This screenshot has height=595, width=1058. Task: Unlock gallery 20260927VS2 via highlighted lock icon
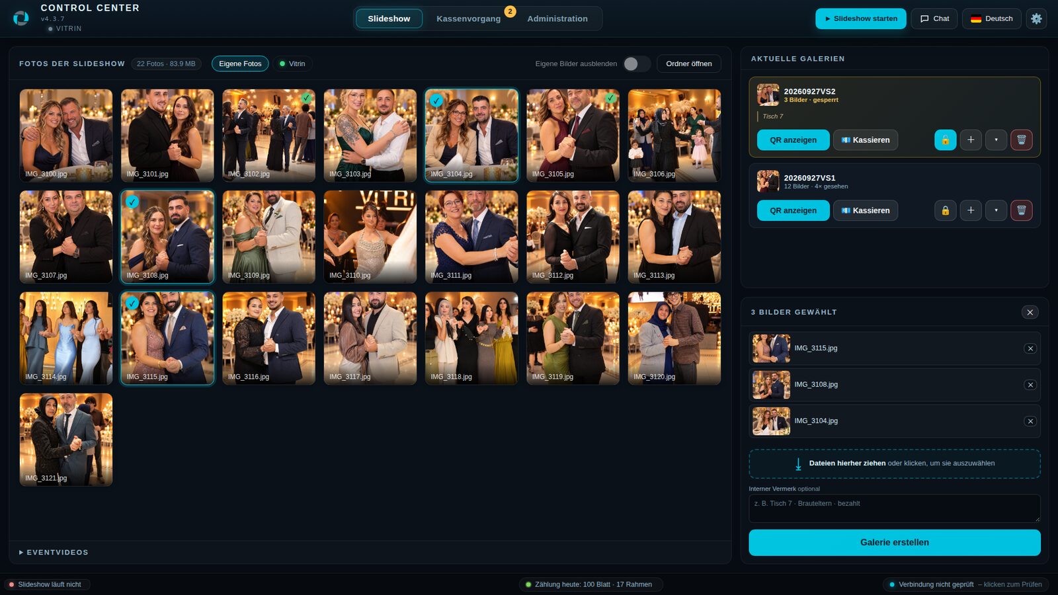tap(945, 140)
